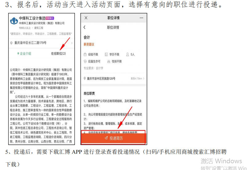Click the graduate cap icon beside 应届生亦可
This screenshot has height=170, width=247.
click(x=85, y=61)
